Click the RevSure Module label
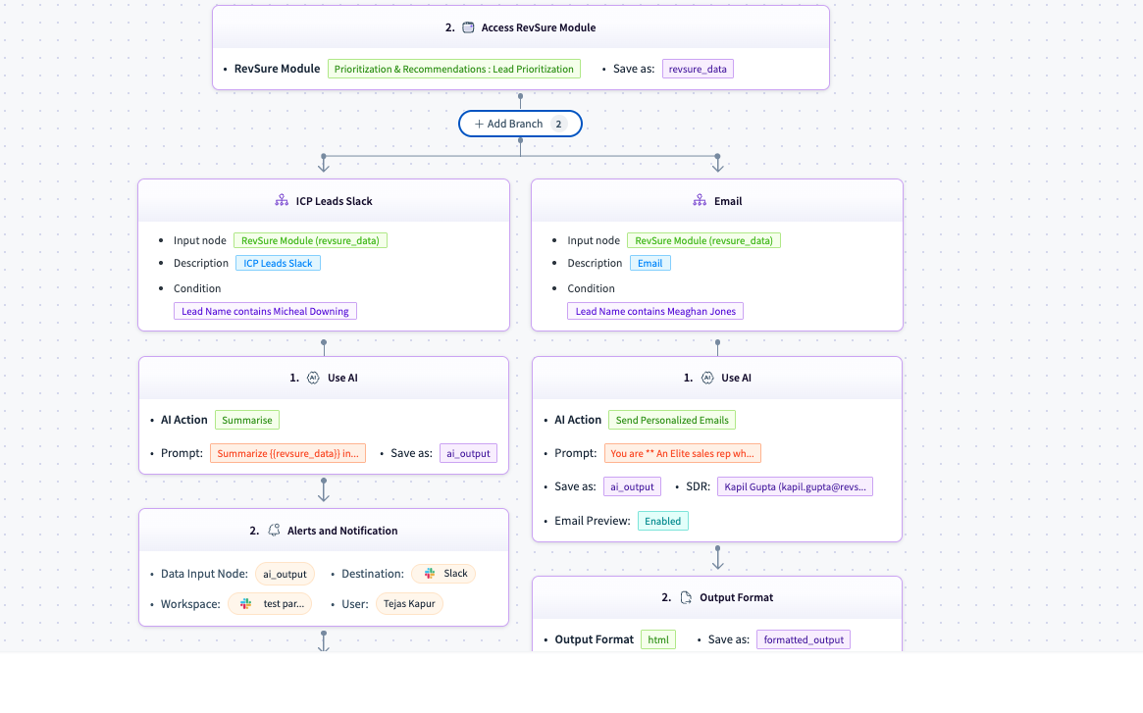1143x713 pixels. [277, 69]
